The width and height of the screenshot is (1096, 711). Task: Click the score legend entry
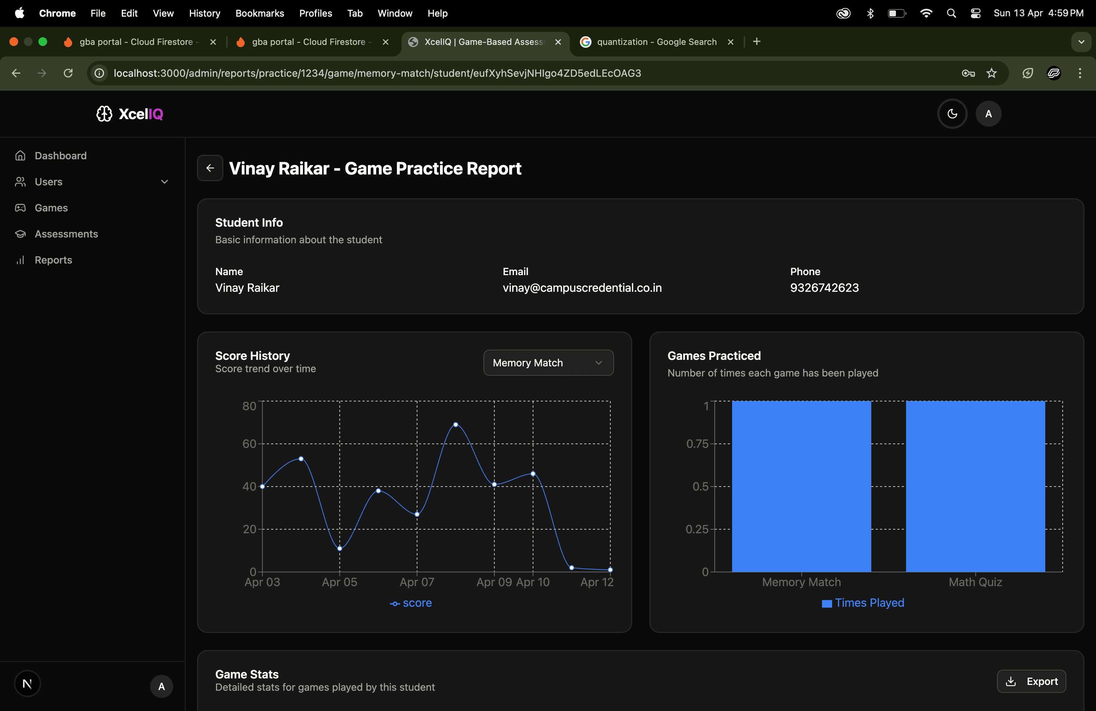[x=411, y=603]
